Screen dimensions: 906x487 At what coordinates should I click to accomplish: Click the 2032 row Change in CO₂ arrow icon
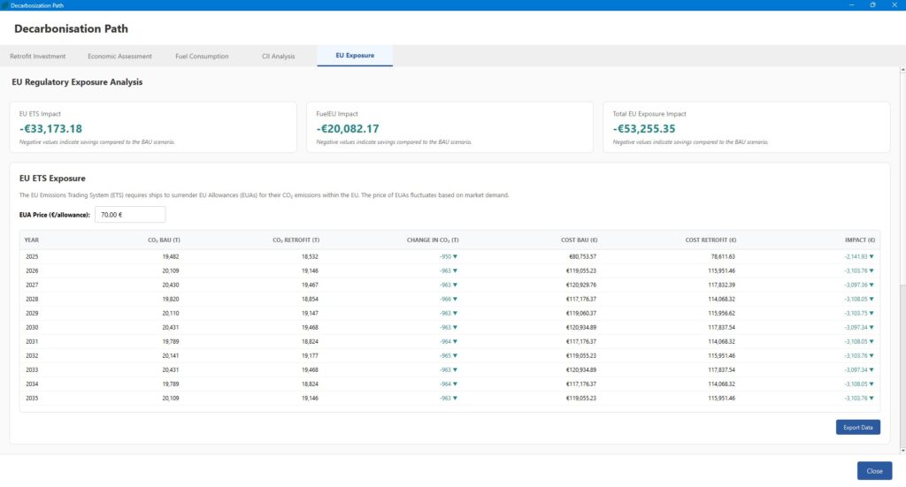point(455,355)
